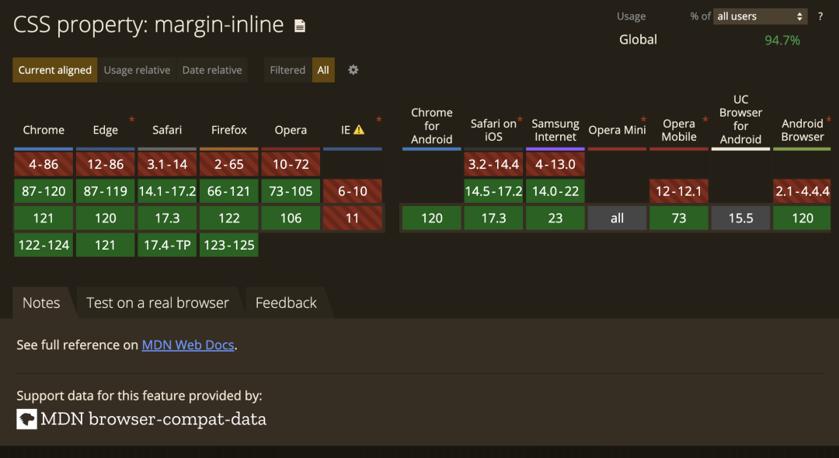Screen dimensions: 839x458
Task: Select Opera 106 cell
Action: point(291,218)
